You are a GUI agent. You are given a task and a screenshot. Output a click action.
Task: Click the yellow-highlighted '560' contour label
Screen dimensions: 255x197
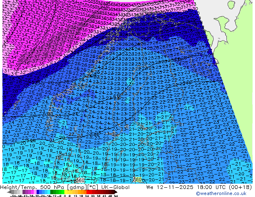tap(138, 180)
